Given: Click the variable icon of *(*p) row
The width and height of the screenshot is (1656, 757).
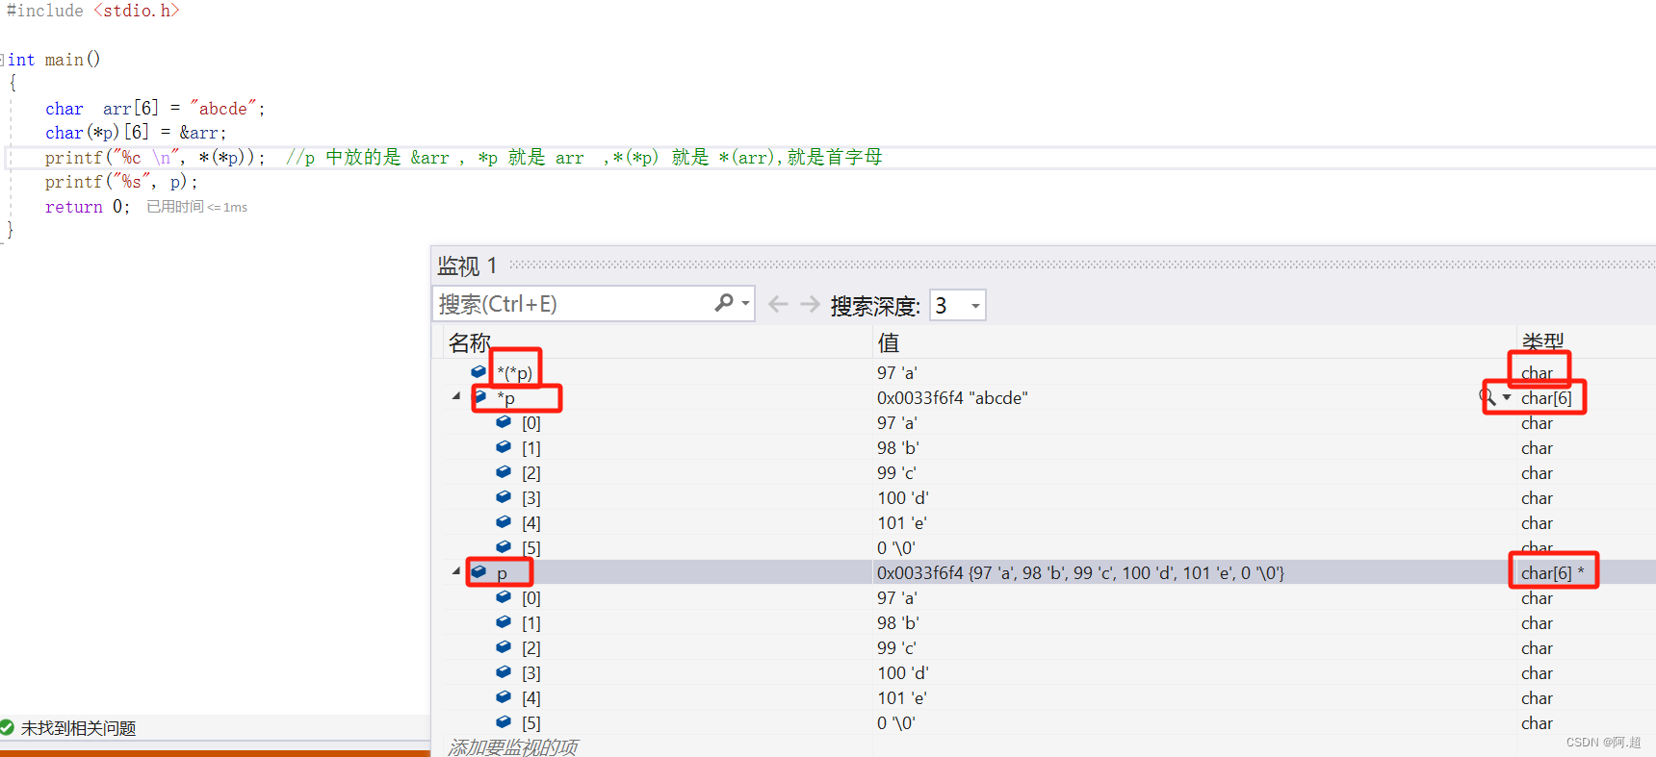Looking at the screenshot, I should point(479,371).
